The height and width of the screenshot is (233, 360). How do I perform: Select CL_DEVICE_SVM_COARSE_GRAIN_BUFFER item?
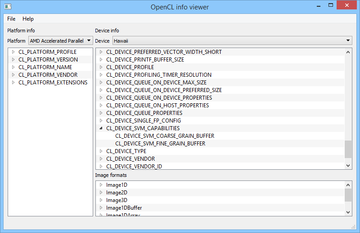(165, 136)
